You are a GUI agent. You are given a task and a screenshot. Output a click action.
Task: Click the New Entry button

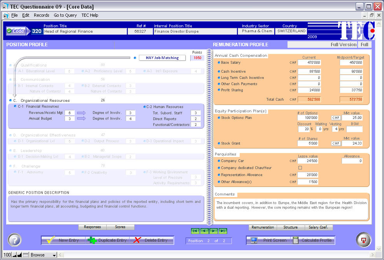63,240
